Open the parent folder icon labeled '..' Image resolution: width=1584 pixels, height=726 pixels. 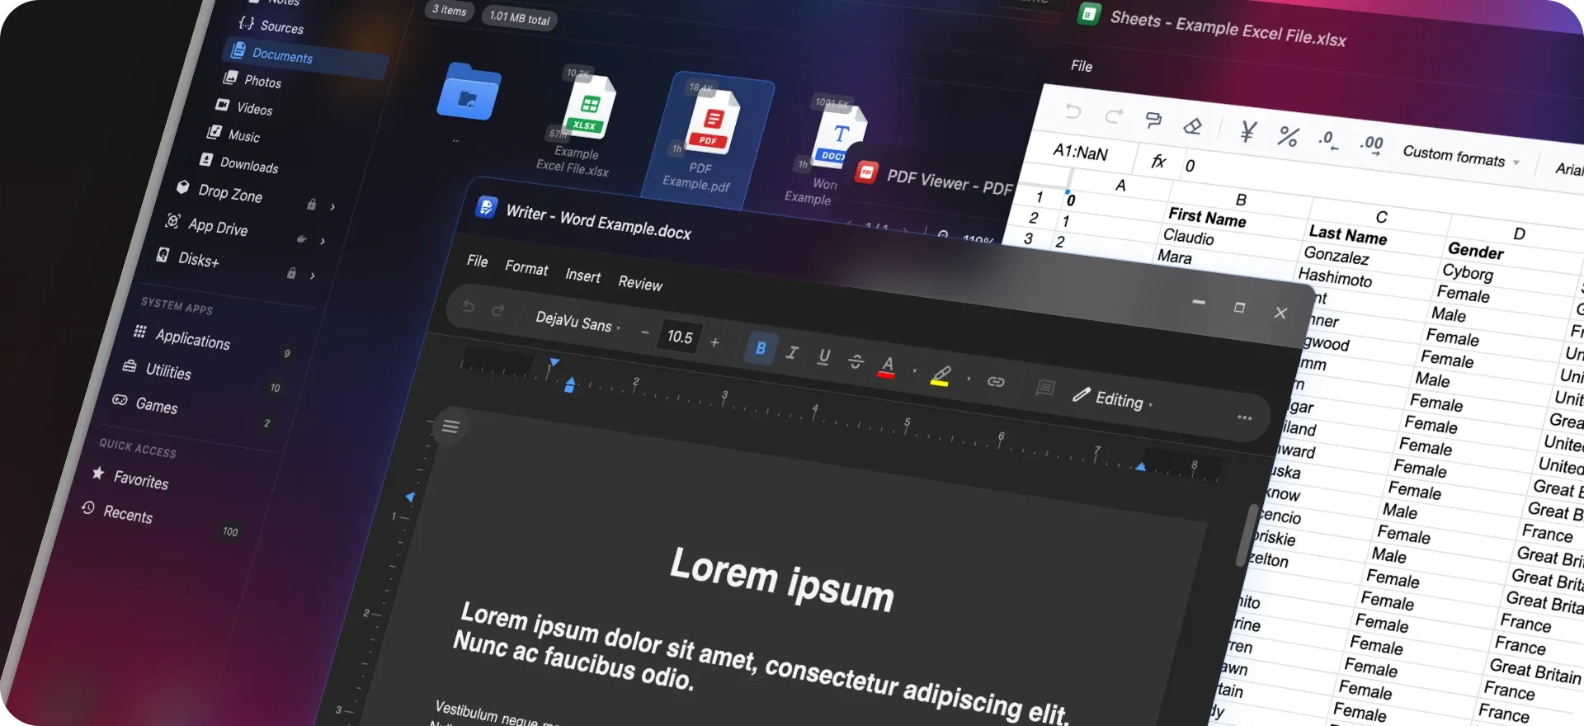469,92
